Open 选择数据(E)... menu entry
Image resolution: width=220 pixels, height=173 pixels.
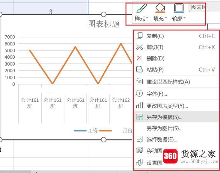pos(176,140)
